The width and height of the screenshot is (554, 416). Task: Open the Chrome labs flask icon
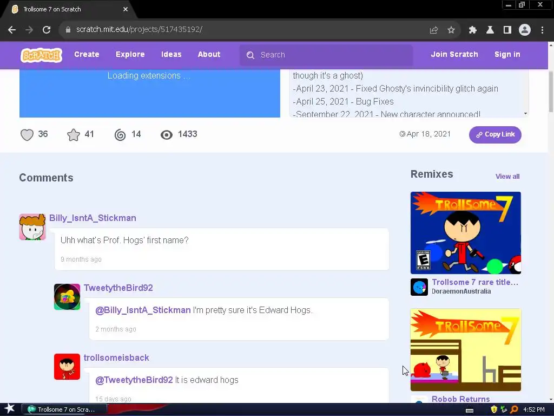[x=490, y=30]
